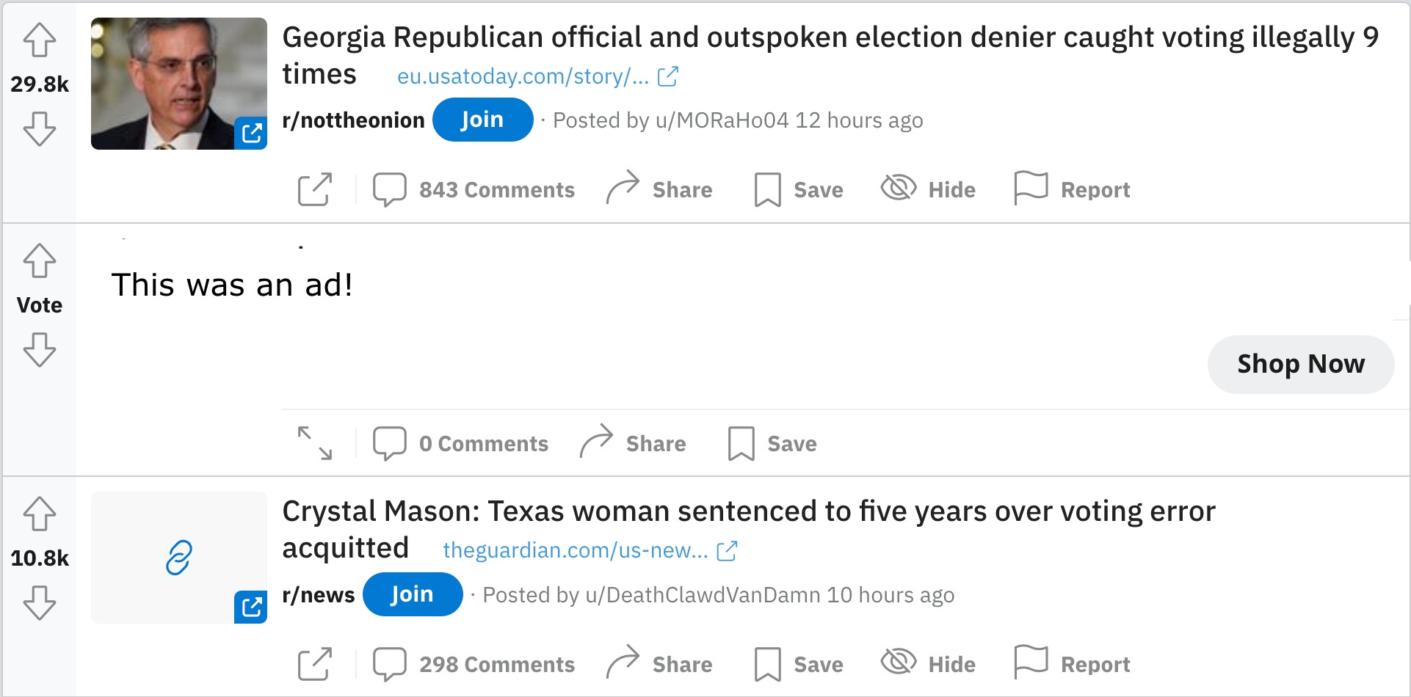Open Georgia post link in new tab icon

[x=315, y=189]
